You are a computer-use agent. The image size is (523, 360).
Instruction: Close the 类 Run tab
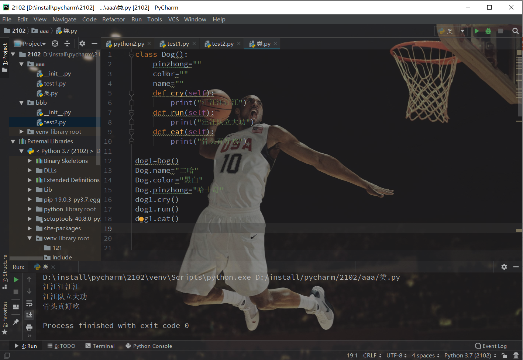[x=53, y=267]
